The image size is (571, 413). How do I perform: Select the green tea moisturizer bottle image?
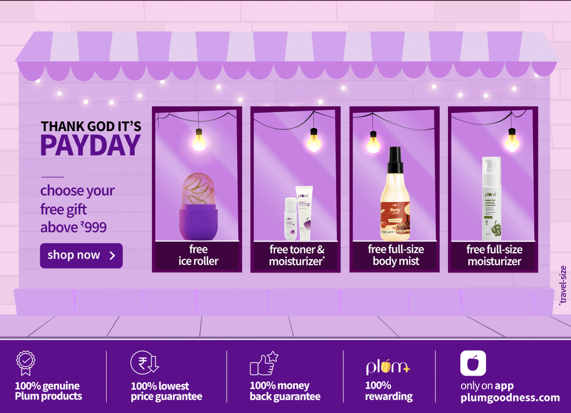[492, 199]
